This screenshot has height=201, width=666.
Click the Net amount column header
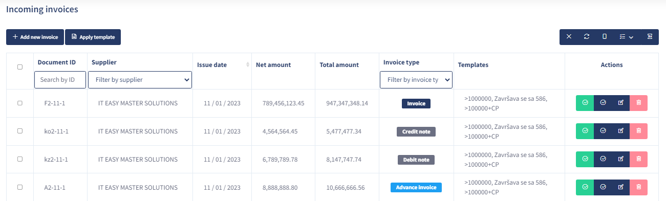[273, 65]
